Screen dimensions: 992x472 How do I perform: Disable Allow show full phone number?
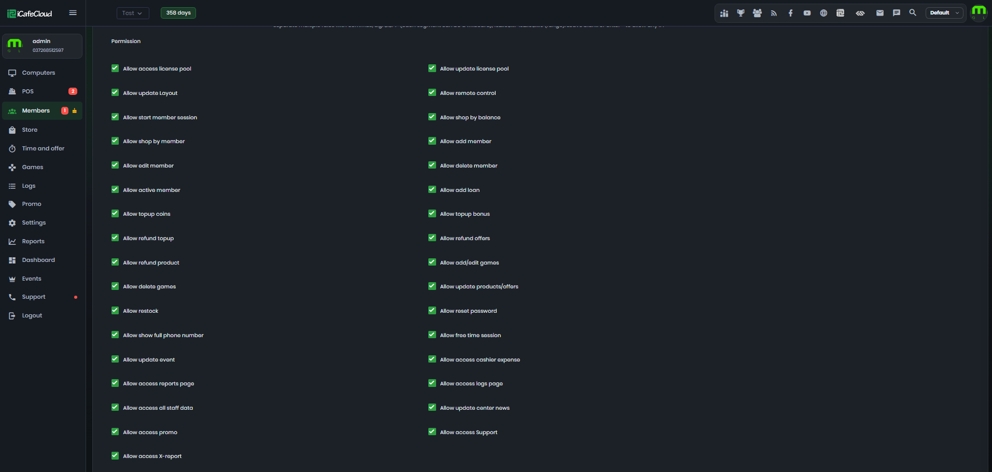tap(115, 335)
